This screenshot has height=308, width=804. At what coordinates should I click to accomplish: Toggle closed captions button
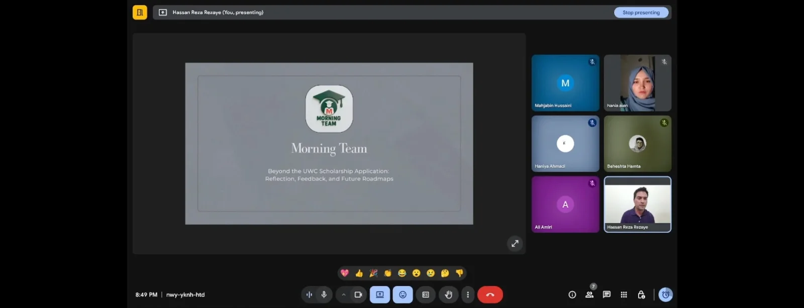(426, 295)
